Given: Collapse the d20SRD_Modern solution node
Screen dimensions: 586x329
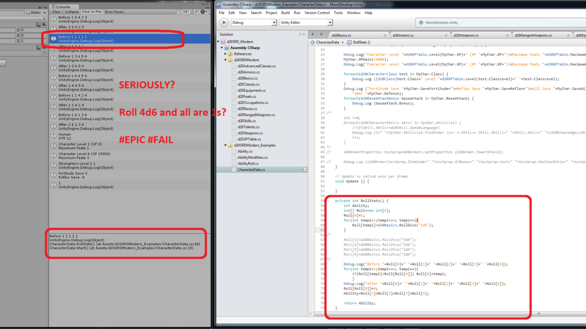Looking at the screenshot, I should click(218, 42).
